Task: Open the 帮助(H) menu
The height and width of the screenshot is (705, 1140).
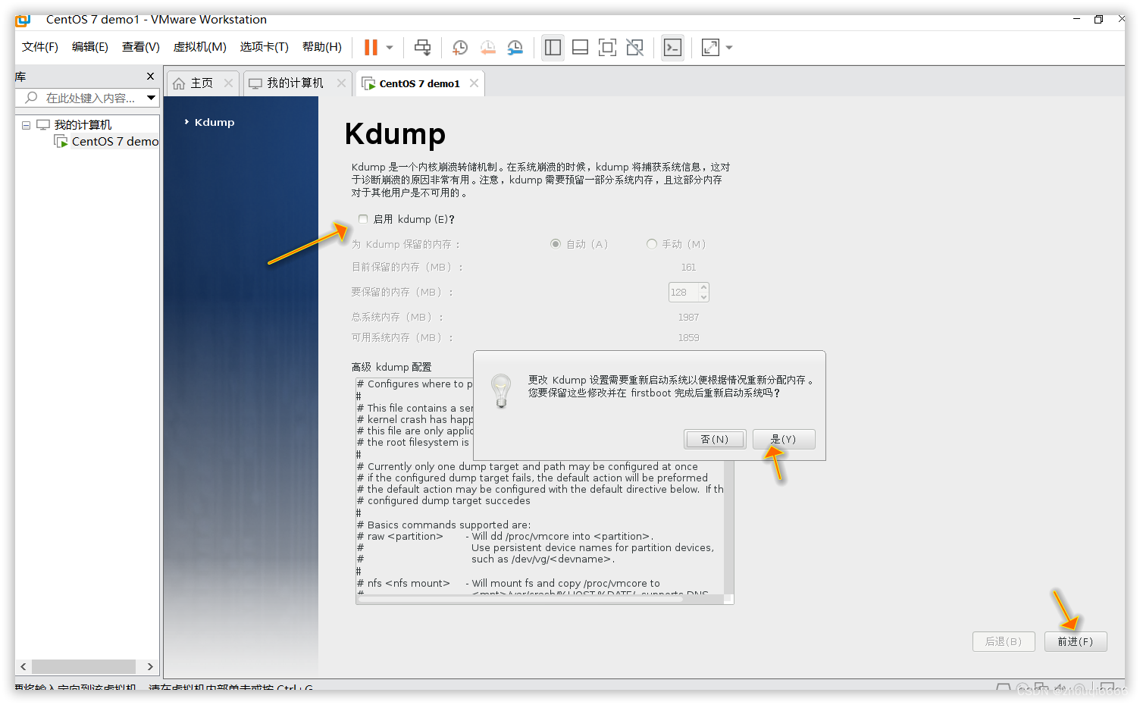Action: pyautogui.click(x=322, y=47)
